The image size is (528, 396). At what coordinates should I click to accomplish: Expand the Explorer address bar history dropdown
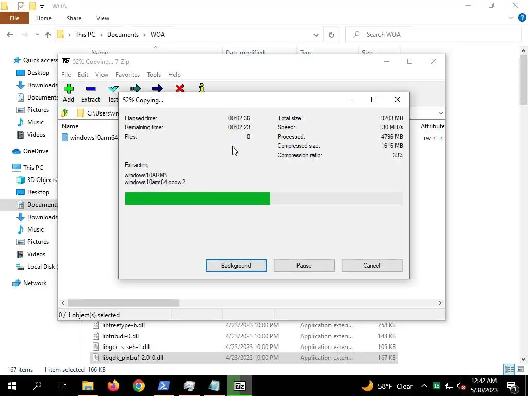tap(316, 35)
